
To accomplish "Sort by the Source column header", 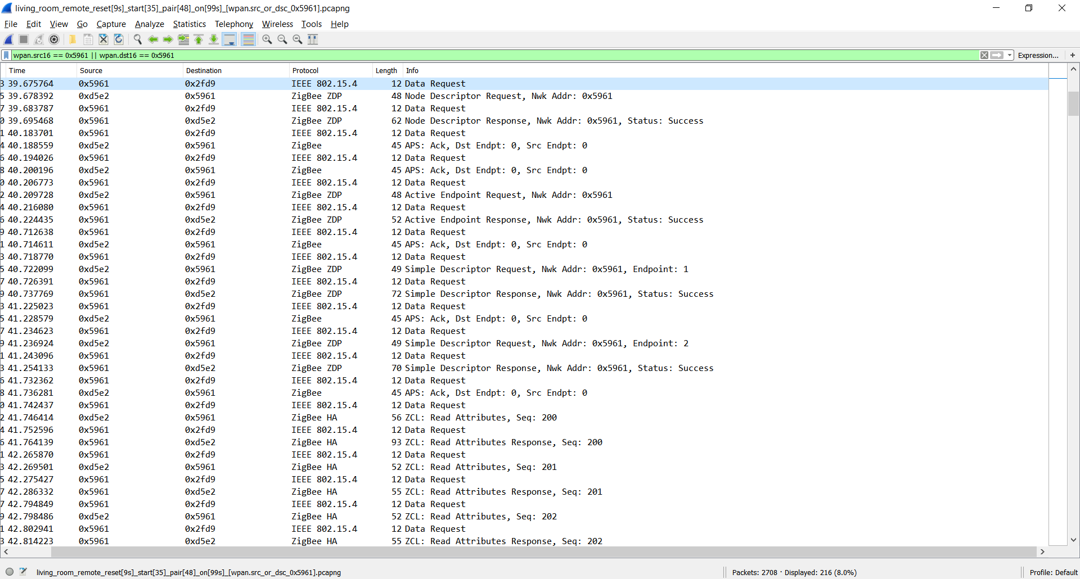I will [129, 70].
